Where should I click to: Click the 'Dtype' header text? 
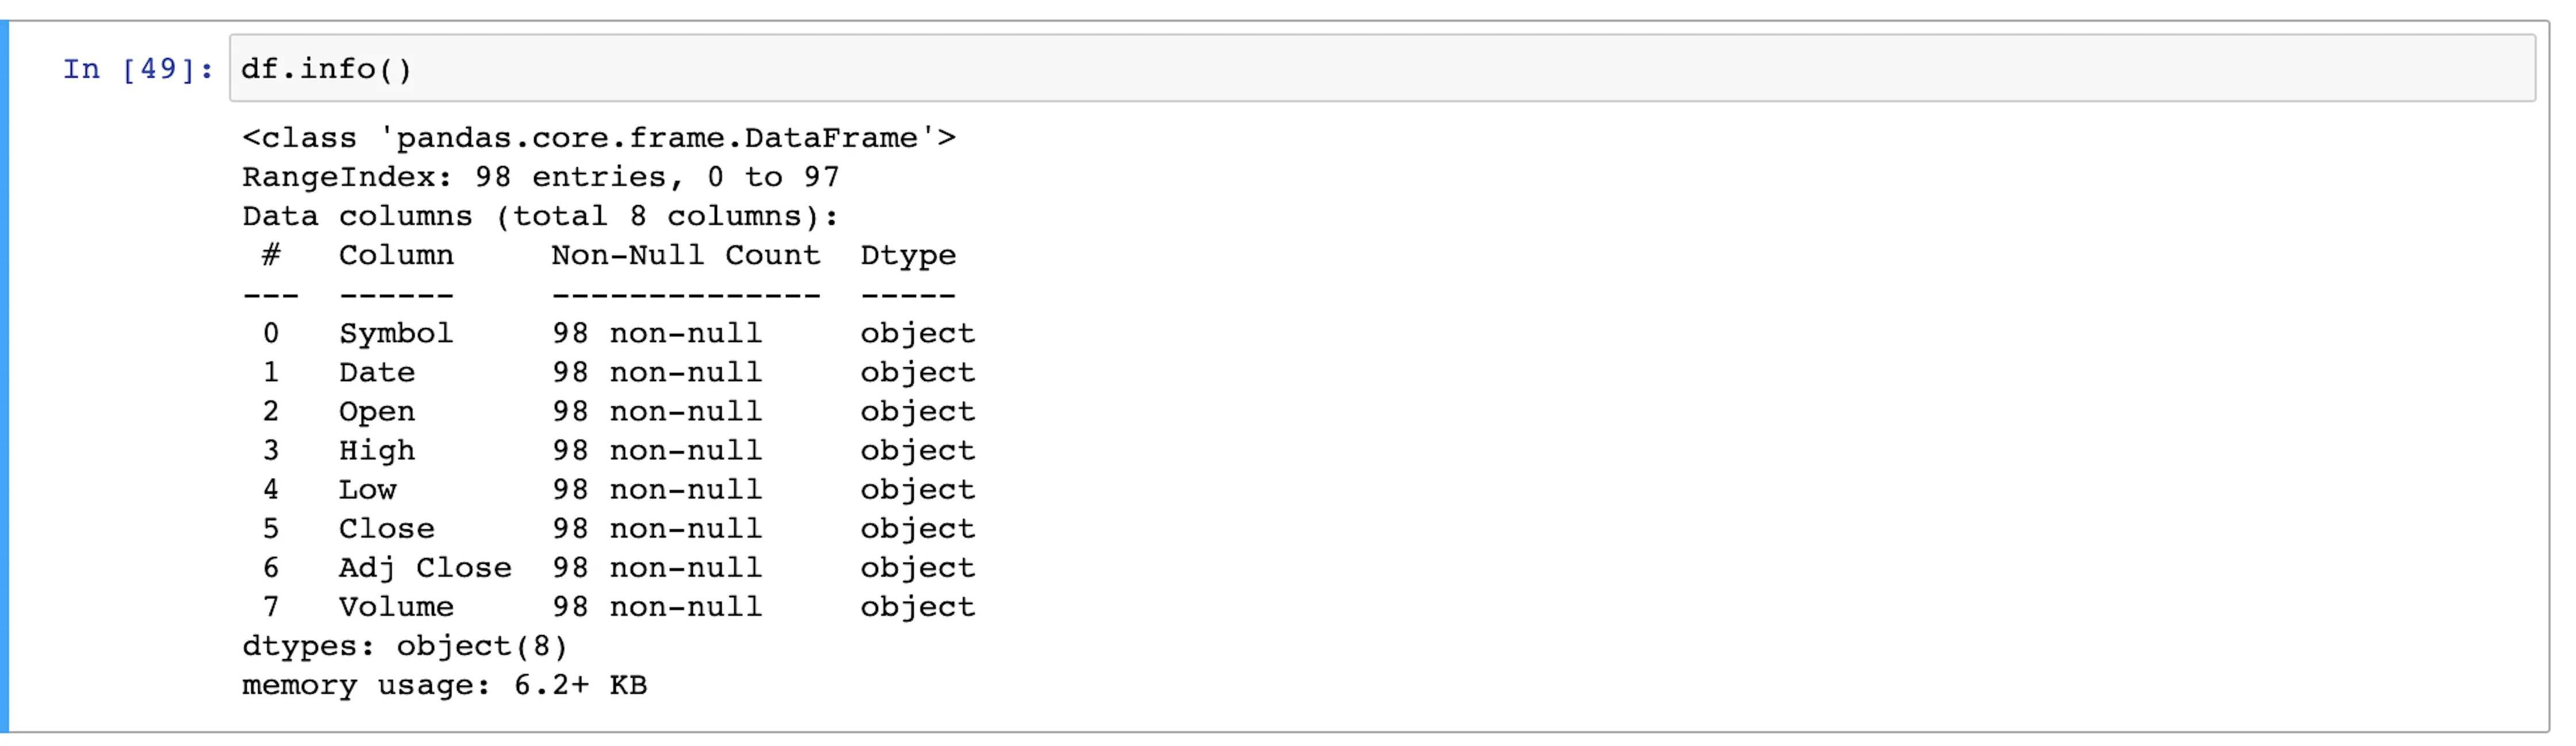[x=907, y=255]
